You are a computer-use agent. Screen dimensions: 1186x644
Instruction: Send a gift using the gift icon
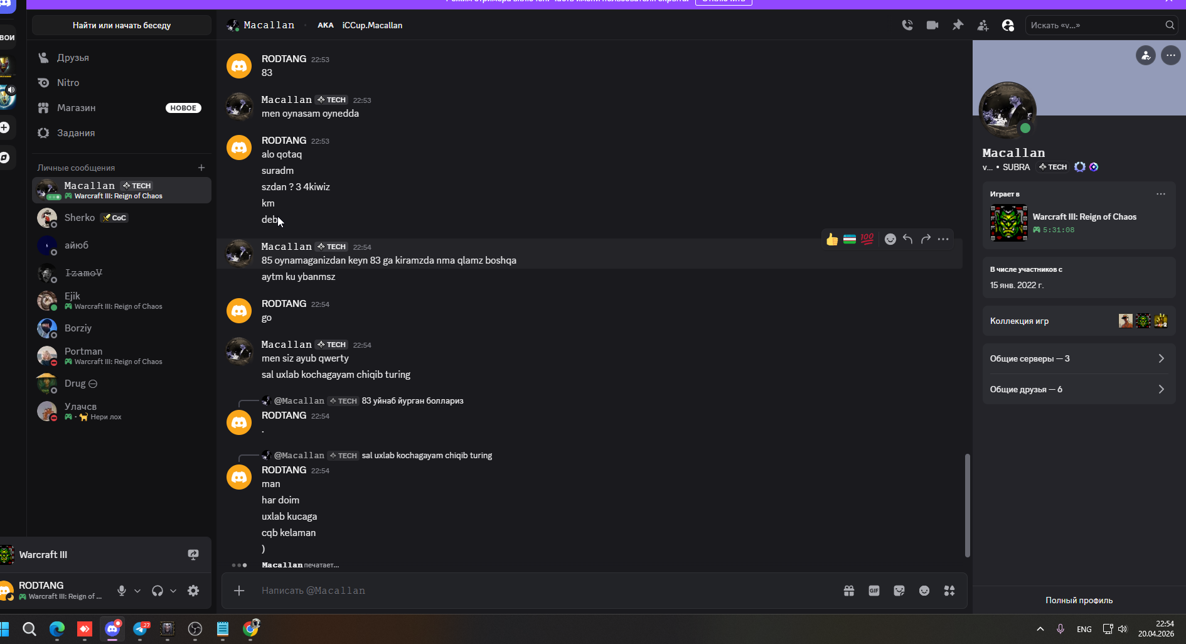tap(849, 591)
